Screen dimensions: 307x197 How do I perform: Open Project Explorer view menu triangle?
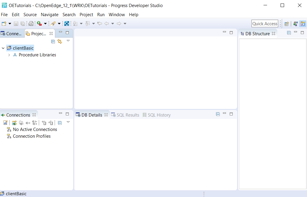pyautogui.click(x=68, y=41)
